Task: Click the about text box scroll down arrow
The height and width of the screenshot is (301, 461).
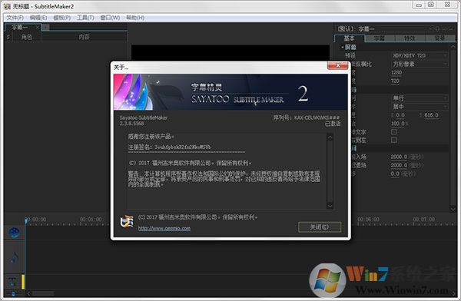Action: [x=330, y=206]
